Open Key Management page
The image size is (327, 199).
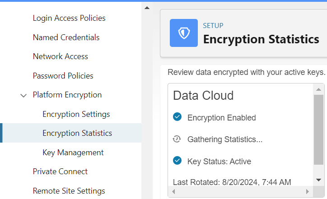(x=73, y=153)
